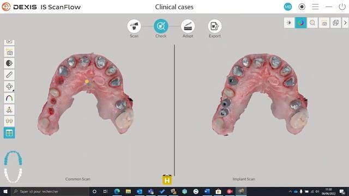Open Cortana circle icon in taskbar
This screenshot has height=196, width=349.
tap(94, 191)
